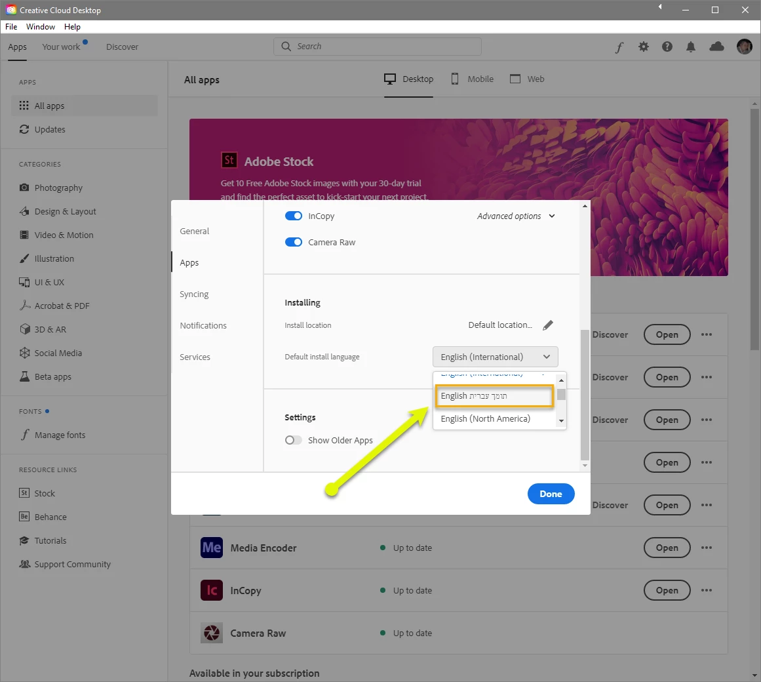761x682 pixels.
Task: Click the Media Encoder app icon
Action: click(212, 548)
